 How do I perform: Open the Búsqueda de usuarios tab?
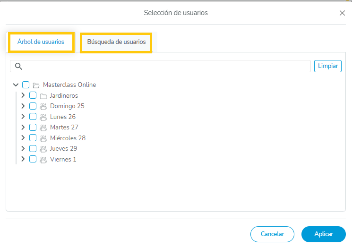[116, 42]
